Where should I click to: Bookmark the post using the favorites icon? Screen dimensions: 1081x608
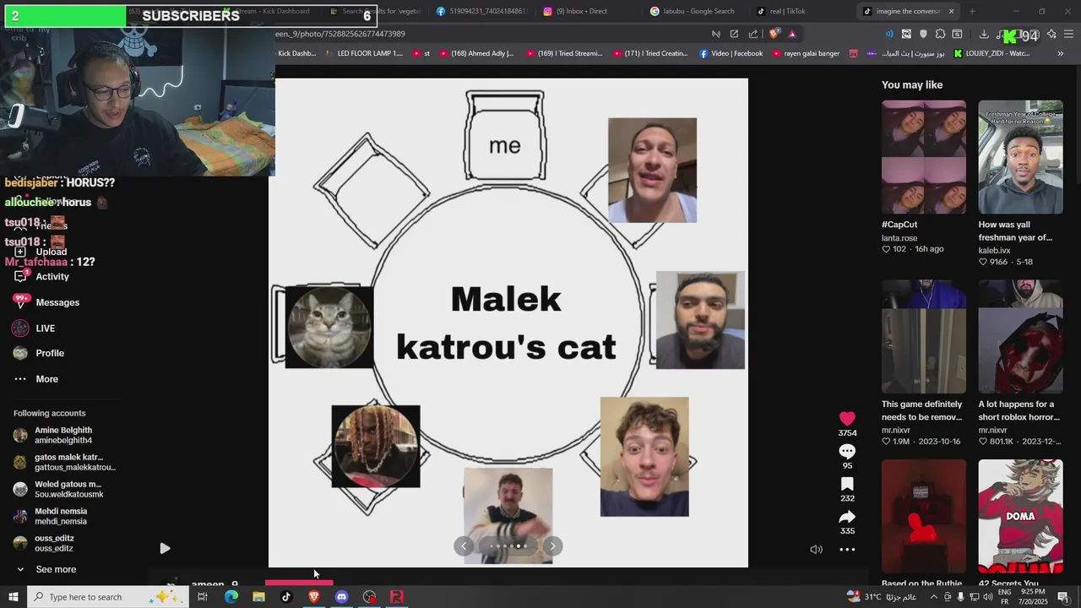click(847, 484)
